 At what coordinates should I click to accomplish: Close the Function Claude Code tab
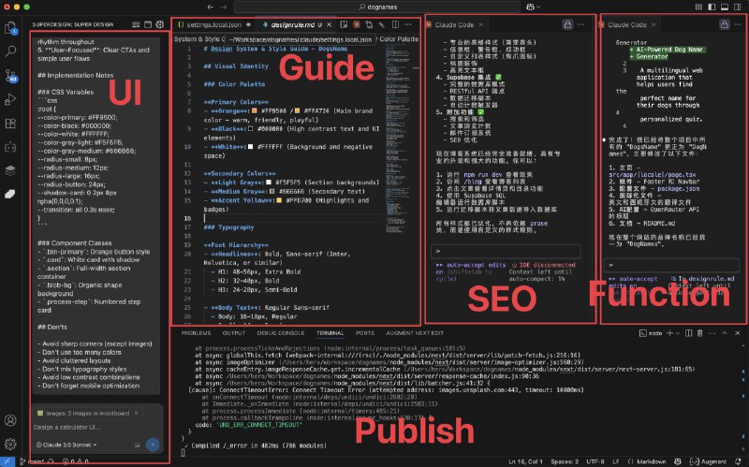pos(654,25)
